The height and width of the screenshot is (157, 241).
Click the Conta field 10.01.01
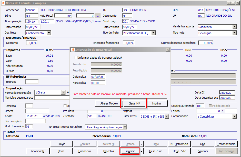coord(34,116)
